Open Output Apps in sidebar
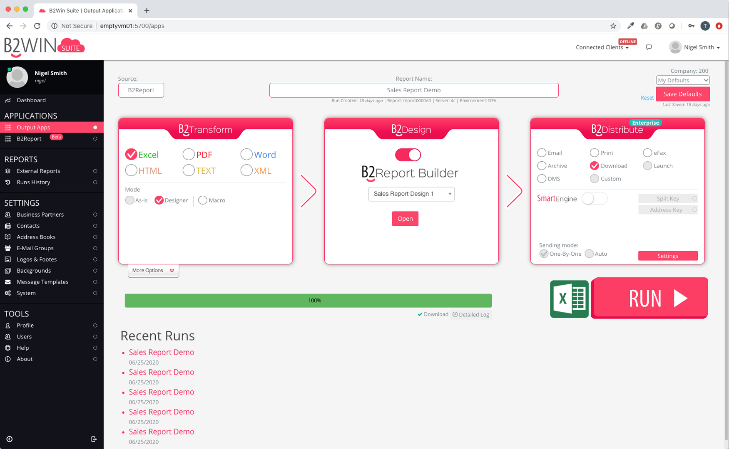The width and height of the screenshot is (729, 449). (52, 127)
